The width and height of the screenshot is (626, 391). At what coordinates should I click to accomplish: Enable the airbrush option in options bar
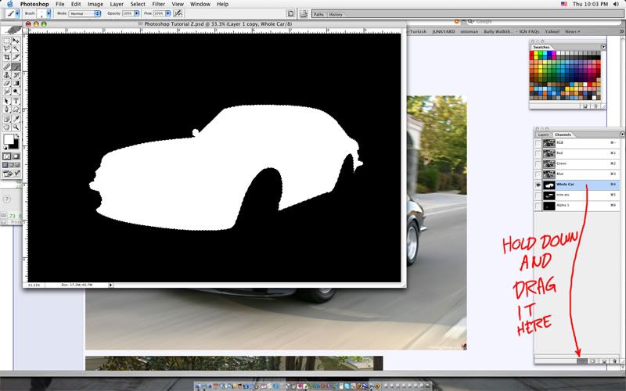click(178, 13)
